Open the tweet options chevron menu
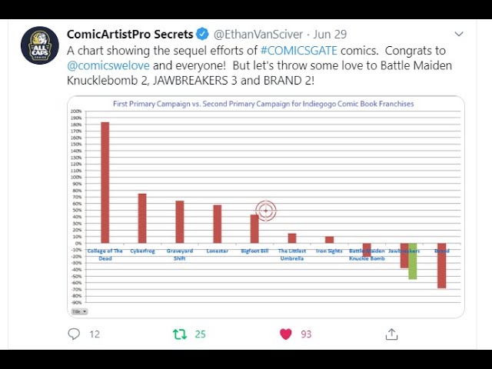This screenshot has height=369, width=492. (x=458, y=35)
